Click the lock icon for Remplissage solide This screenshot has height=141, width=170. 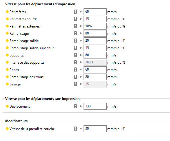tap(75, 41)
